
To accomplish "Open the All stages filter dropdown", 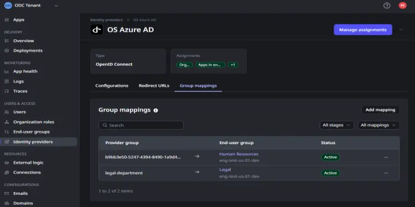I will [336, 125].
